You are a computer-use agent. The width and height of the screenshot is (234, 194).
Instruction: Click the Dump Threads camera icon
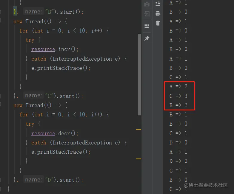click(x=147, y=4)
